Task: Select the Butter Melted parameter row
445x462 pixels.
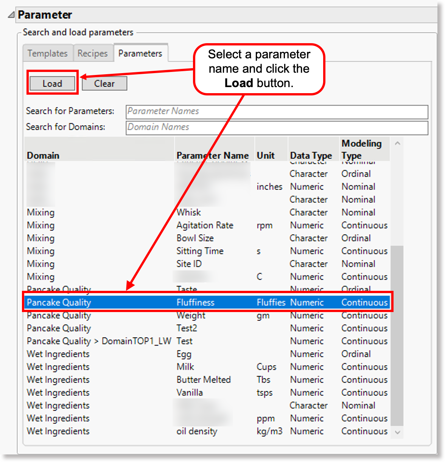Action: pyautogui.click(x=207, y=380)
